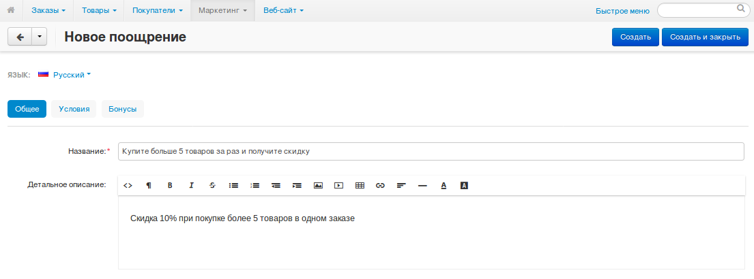Viewport: 754px width, 279px height.
Task: Click the Название input field
Action: [x=431, y=151]
